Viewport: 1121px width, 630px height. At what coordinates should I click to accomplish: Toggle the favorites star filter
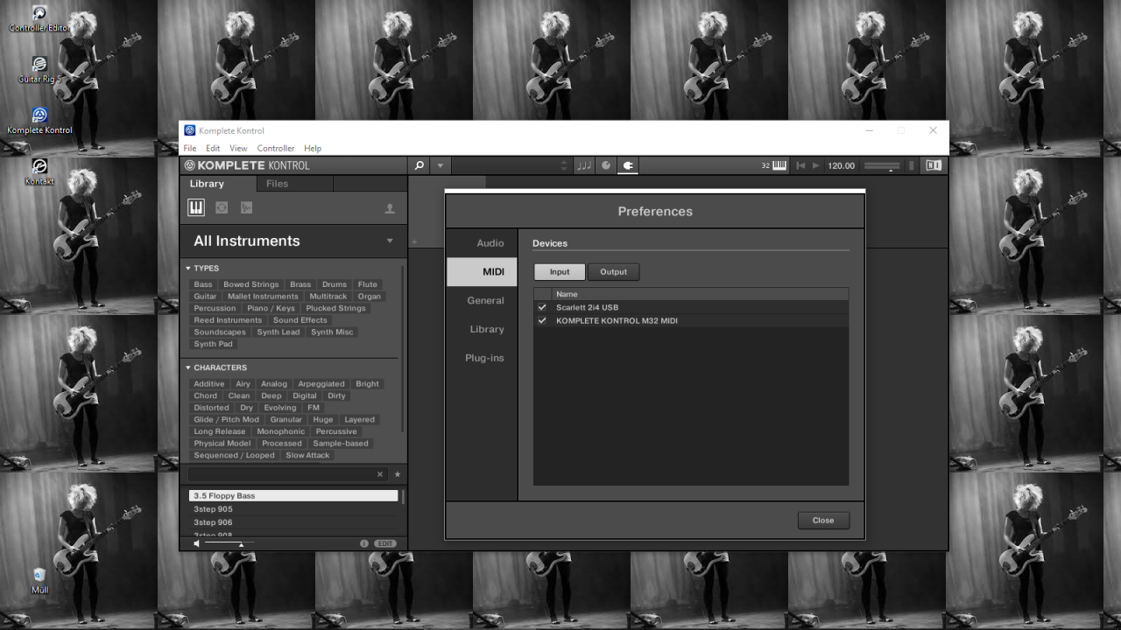coord(398,474)
